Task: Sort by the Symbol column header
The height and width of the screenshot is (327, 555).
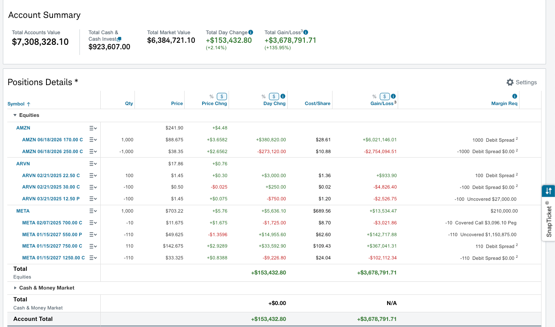Action: [19, 104]
